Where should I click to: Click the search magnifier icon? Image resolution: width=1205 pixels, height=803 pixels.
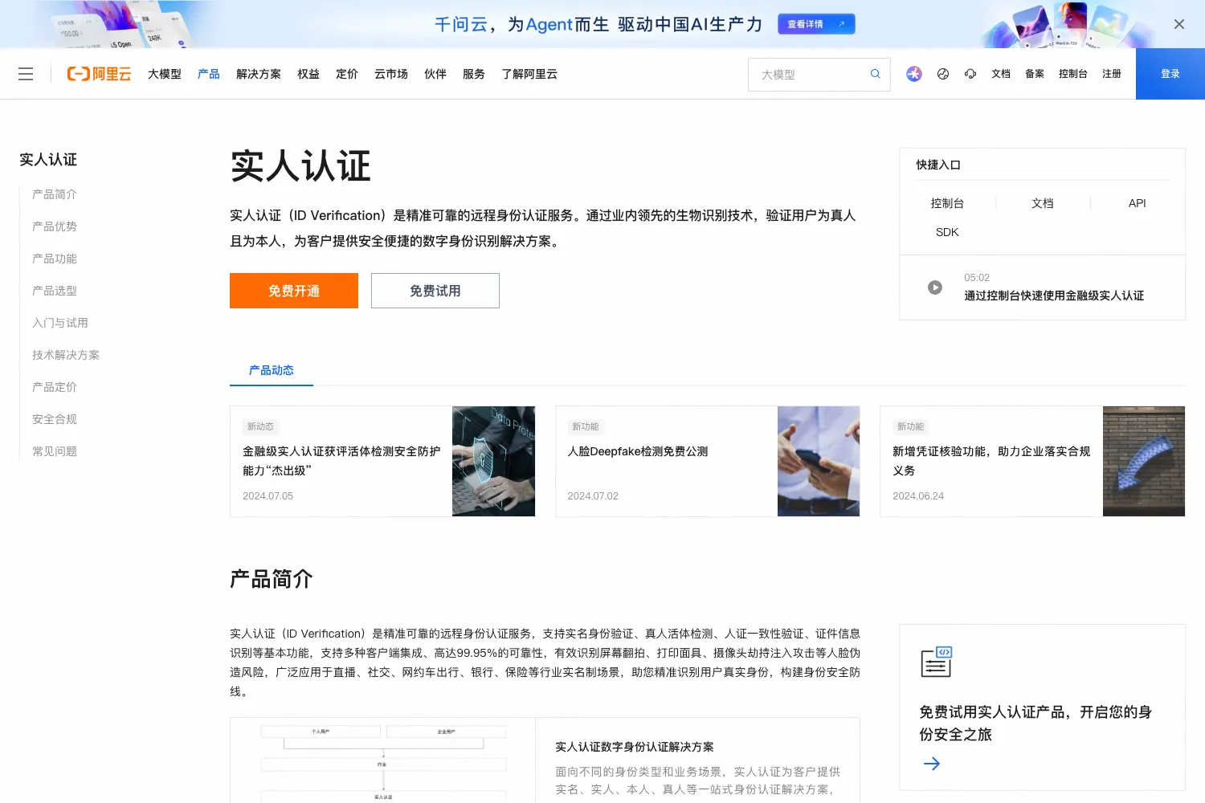[876, 74]
